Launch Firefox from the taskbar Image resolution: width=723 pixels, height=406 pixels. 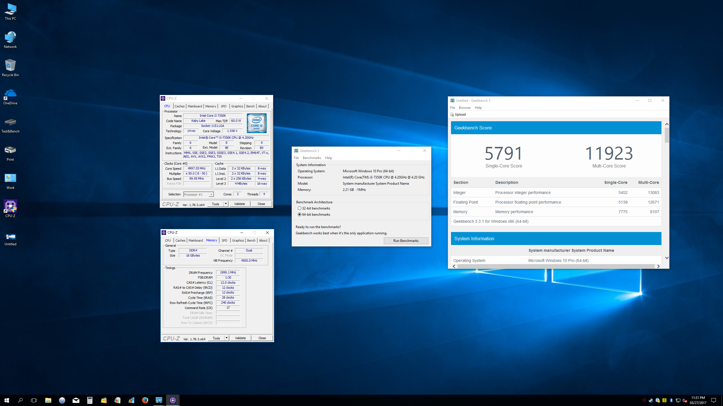[145, 400]
